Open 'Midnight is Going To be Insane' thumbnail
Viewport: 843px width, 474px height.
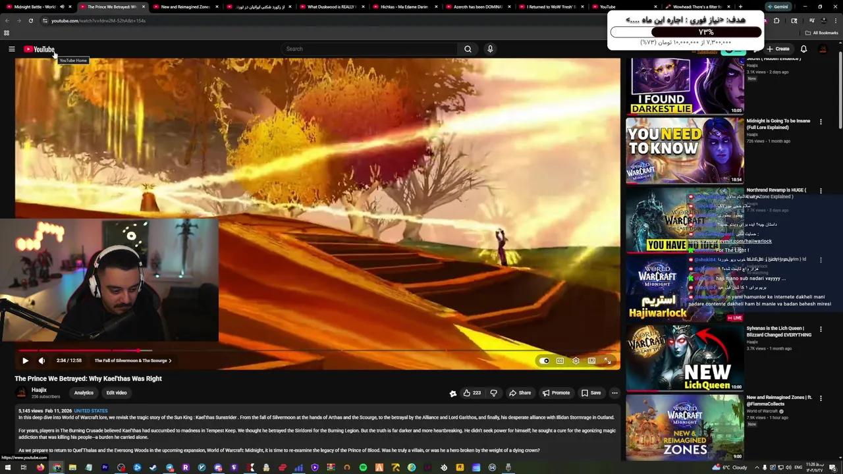[x=685, y=151]
